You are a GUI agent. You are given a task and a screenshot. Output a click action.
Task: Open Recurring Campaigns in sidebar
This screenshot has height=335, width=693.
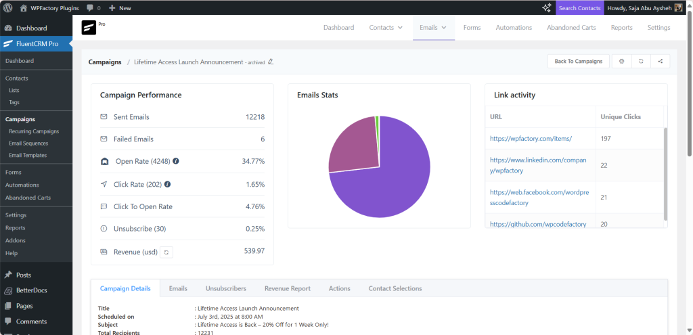(x=34, y=131)
